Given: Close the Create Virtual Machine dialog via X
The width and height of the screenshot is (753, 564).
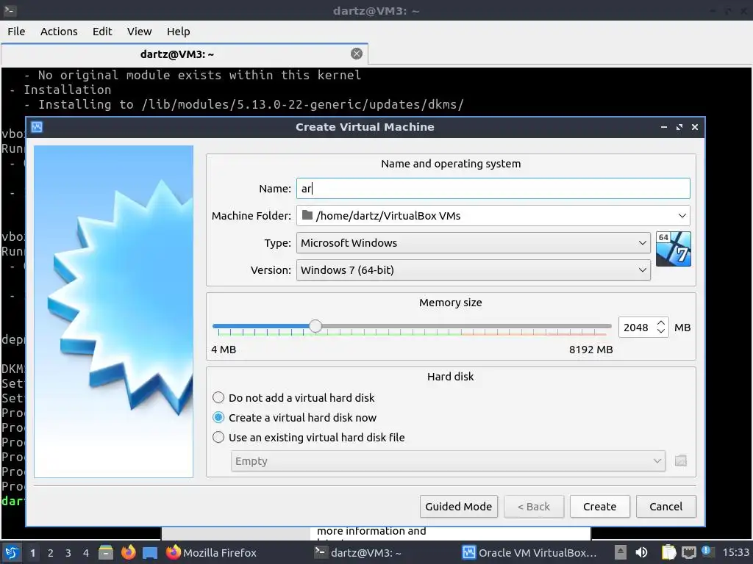Looking at the screenshot, I should pos(694,127).
